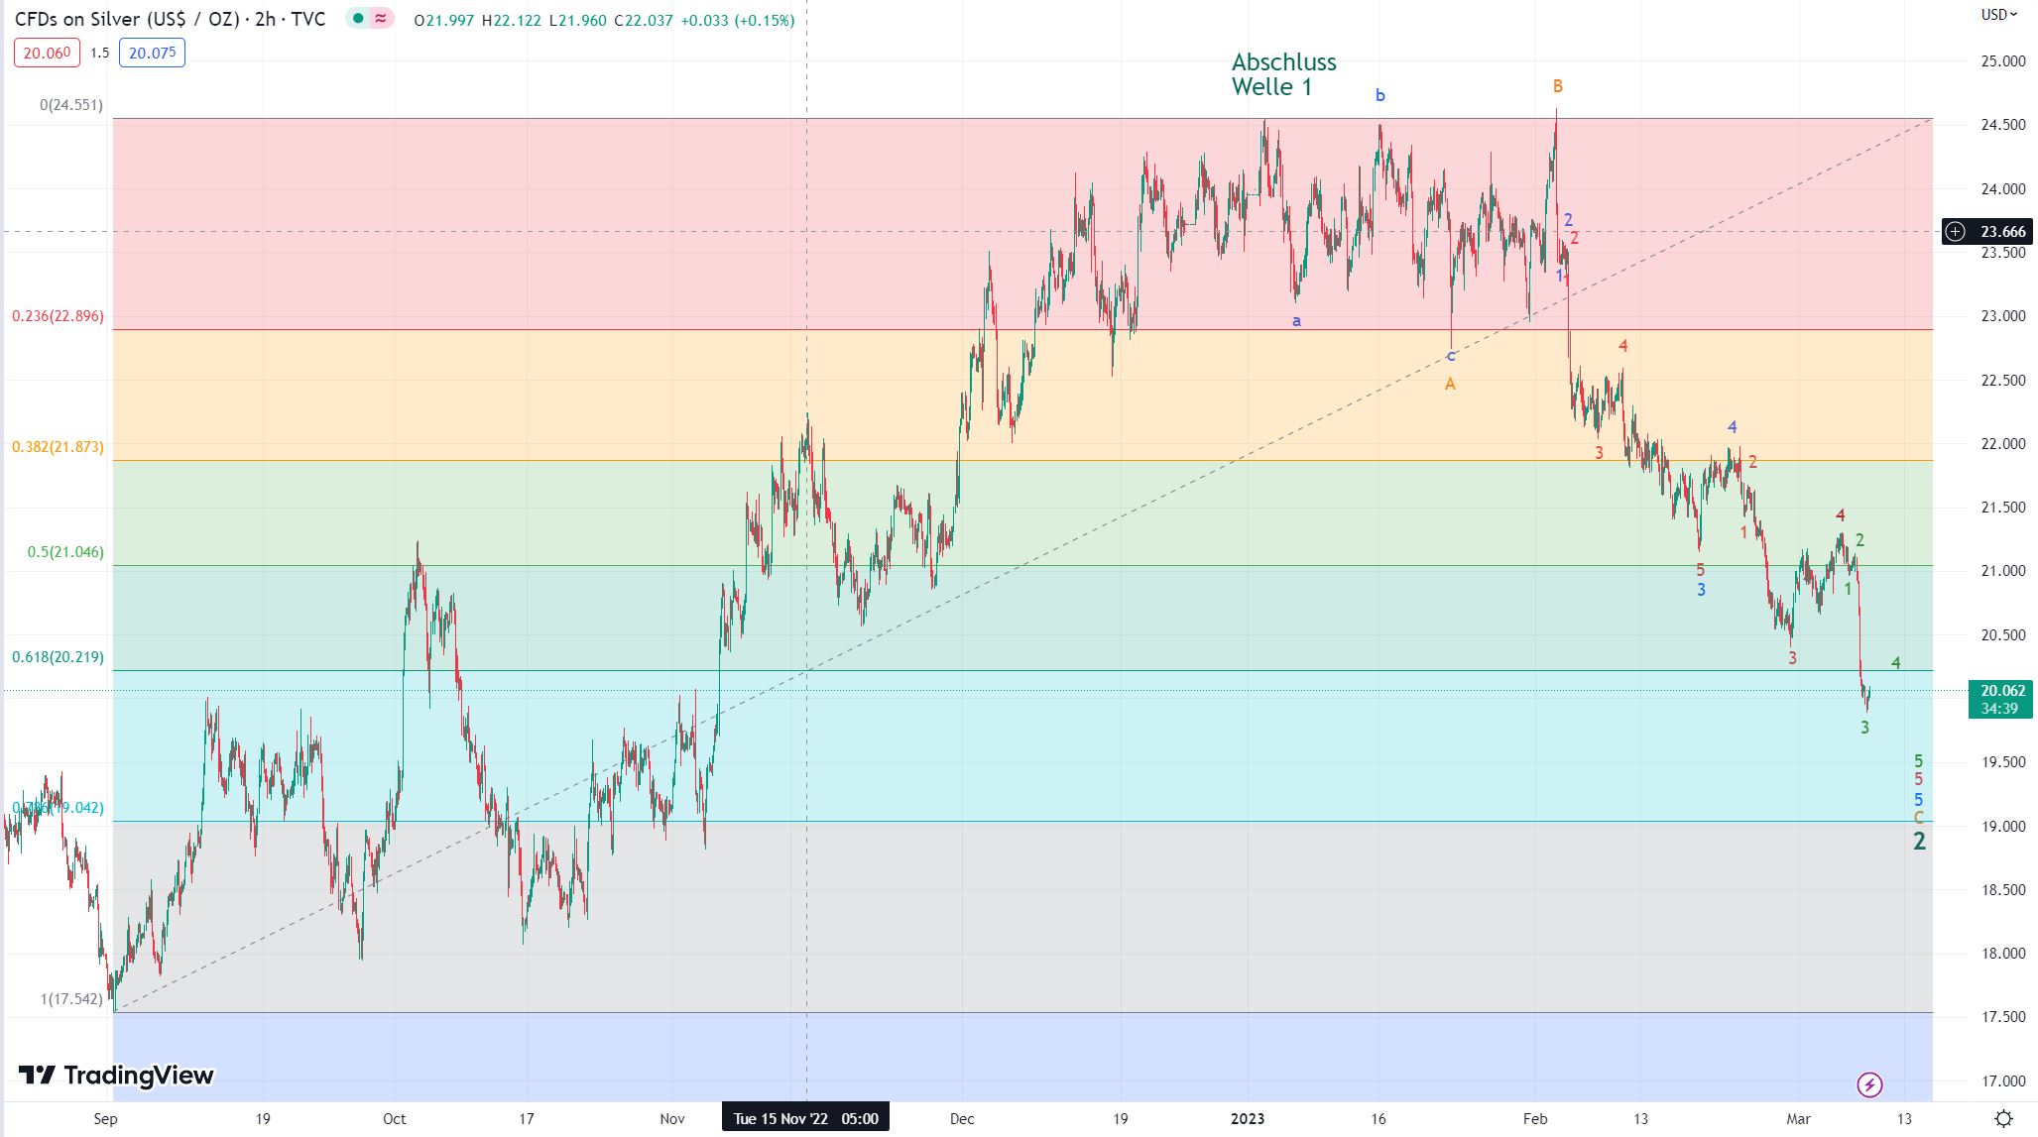
Task: Click the green market status dot
Action: (358, 19)
